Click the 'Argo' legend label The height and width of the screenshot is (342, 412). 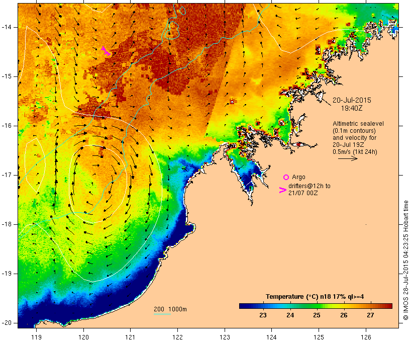tap(298, 177)
